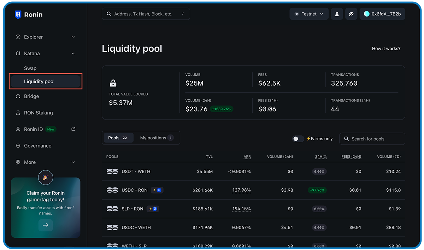This screenshot has height=250, width=424.
Task: Click the $4.55M TVL value
Action: [x=205, y=171]
